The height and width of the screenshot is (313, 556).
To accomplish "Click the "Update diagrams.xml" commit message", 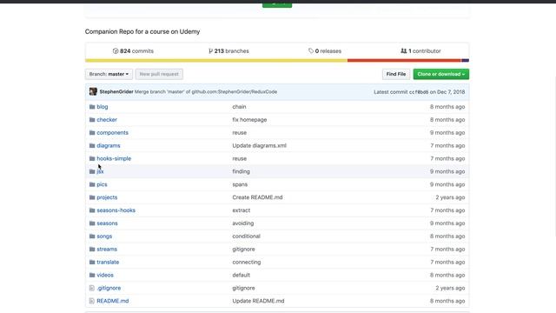I will 260,145.
